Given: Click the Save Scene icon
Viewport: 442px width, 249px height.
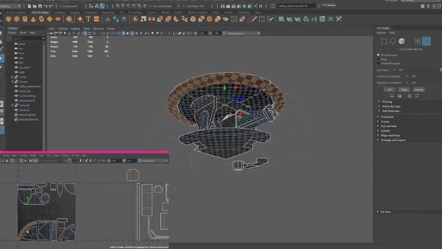Looking at the screenshot, I should click(40, 6).
